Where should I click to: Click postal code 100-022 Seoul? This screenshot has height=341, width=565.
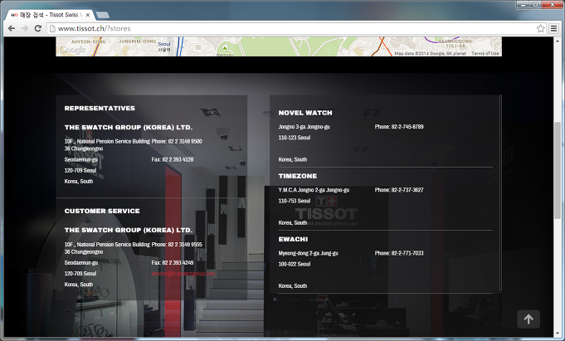[x=294, y=264]
